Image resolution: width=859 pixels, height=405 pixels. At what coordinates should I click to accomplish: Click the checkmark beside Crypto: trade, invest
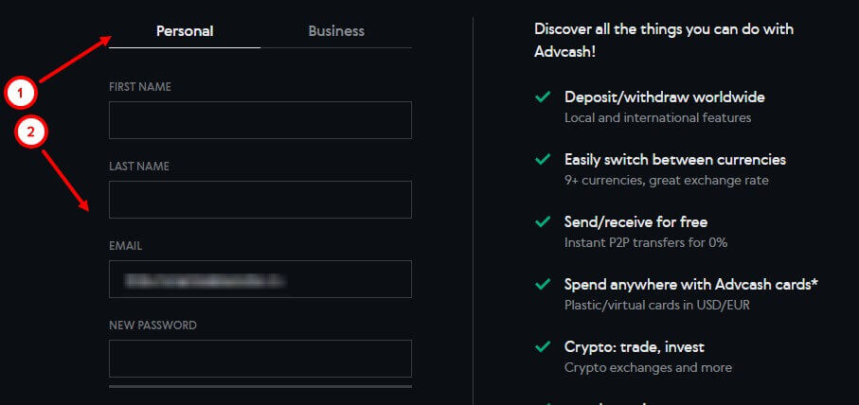pos(543,346)
